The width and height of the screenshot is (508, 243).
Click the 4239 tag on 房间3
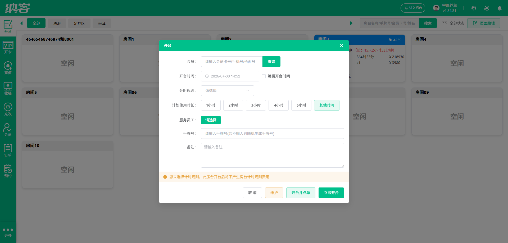pos(395,40)
